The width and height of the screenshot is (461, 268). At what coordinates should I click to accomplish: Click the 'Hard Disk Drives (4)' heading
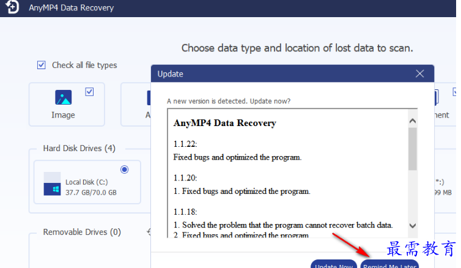[79, 148]
